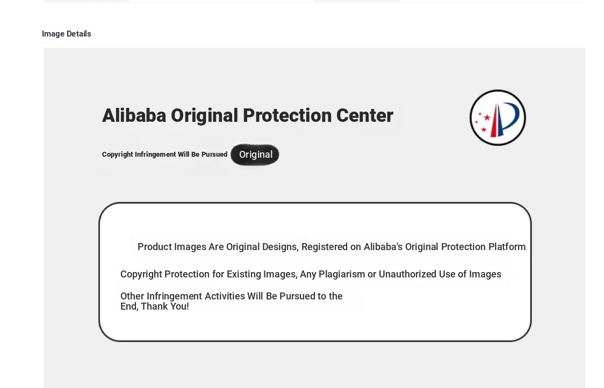This screenshot has width=604, height=388.
Task: Click Any Plagiarism or Unauthorized Use text
Action: [x=401, y=274]
